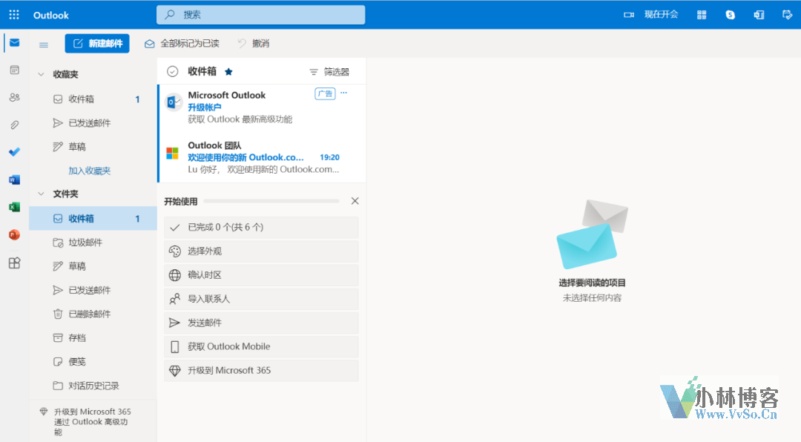Open the Calendar icon in sidebar
The image size is (801, 442).
(14, 70)
